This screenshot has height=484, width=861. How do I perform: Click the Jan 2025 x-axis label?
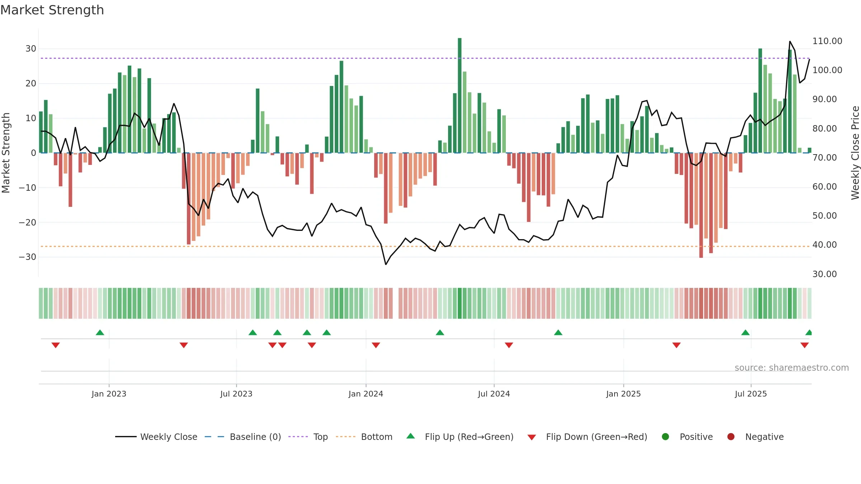pyautogui.click(x=624, y=394)
